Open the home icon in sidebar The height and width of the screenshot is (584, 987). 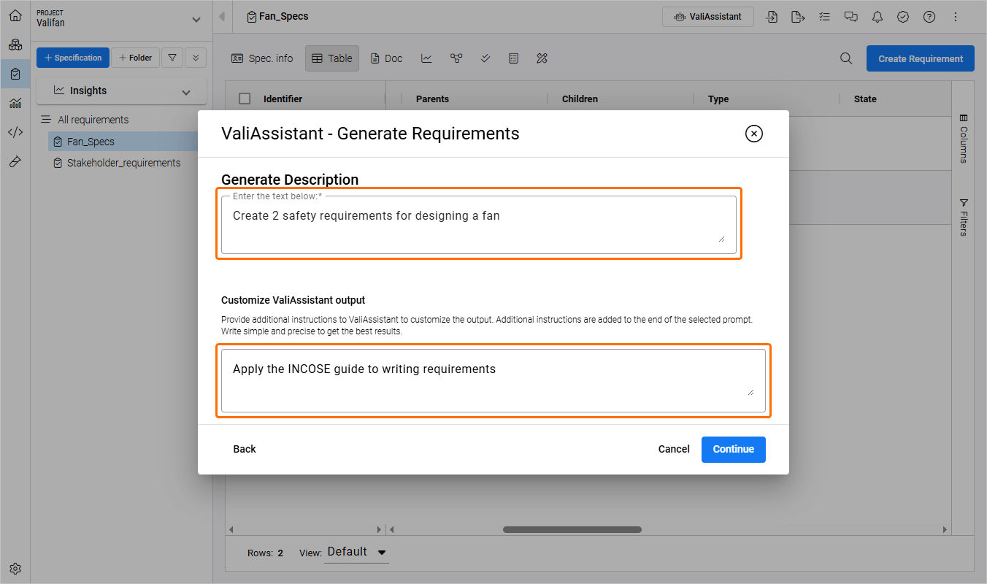(15, 15)
